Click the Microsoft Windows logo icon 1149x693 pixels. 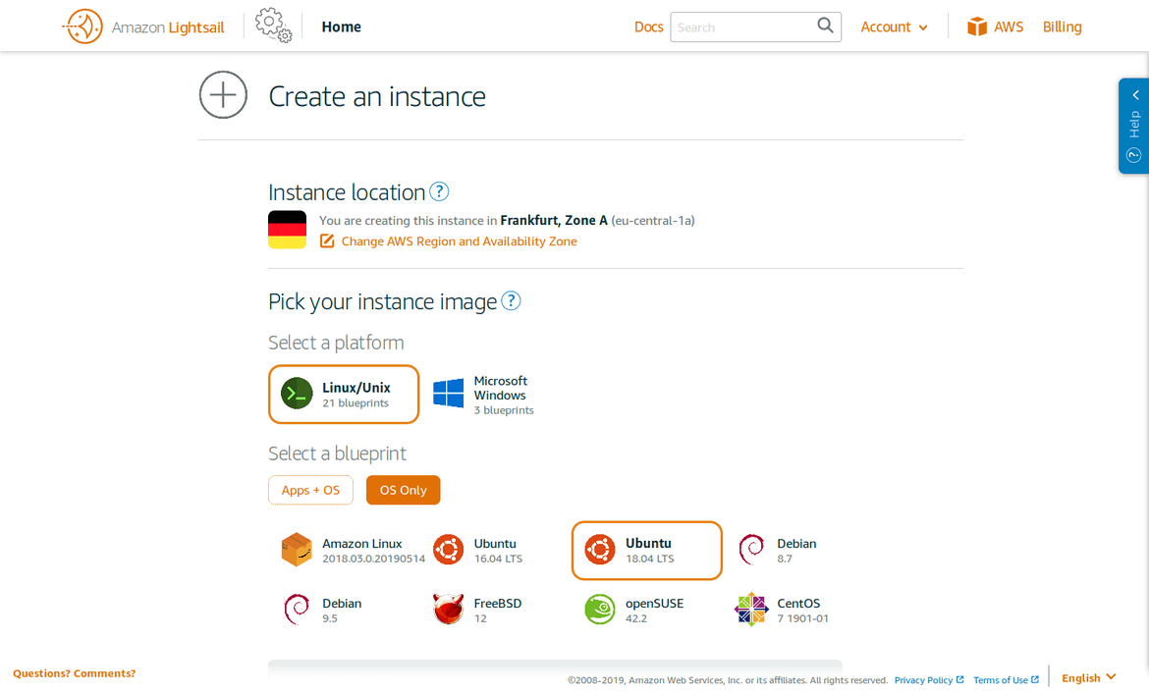pyautogui.click(x=449, y=394)
